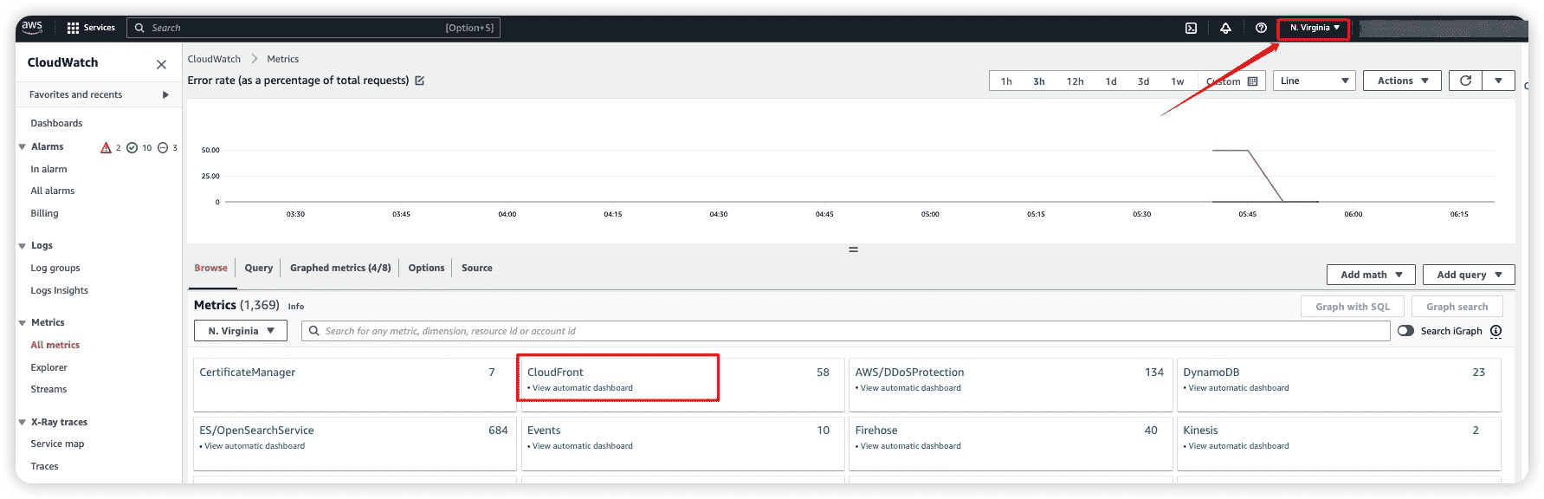Viewport: 1544px width, 499px height.
Task: Click the Custom time range calendar icon
Action: [1252, 81]
